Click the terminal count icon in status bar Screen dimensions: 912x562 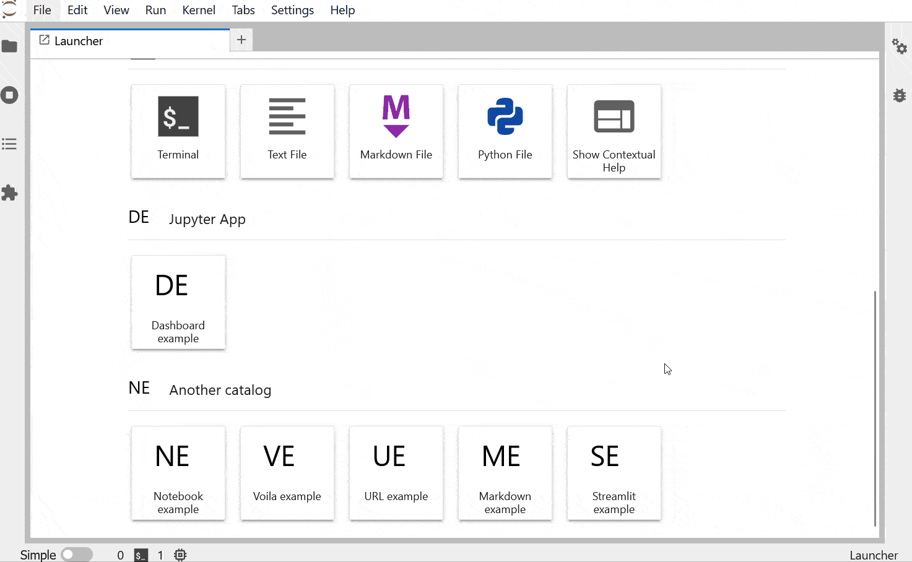point(141,555)
